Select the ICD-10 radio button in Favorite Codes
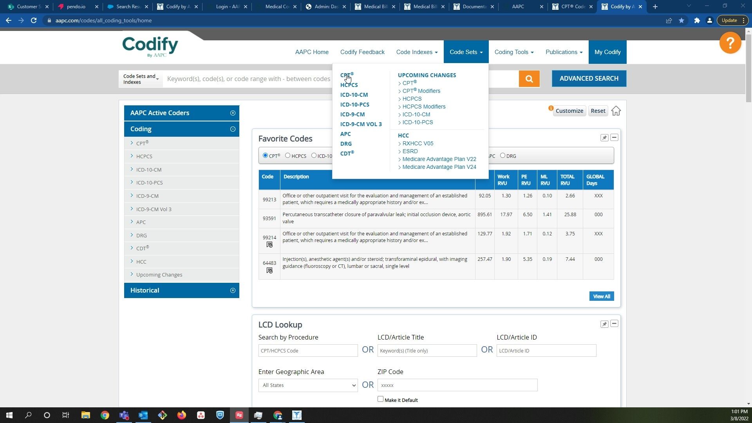This screenshot has height=423, width=752. (x=314, y=155)
